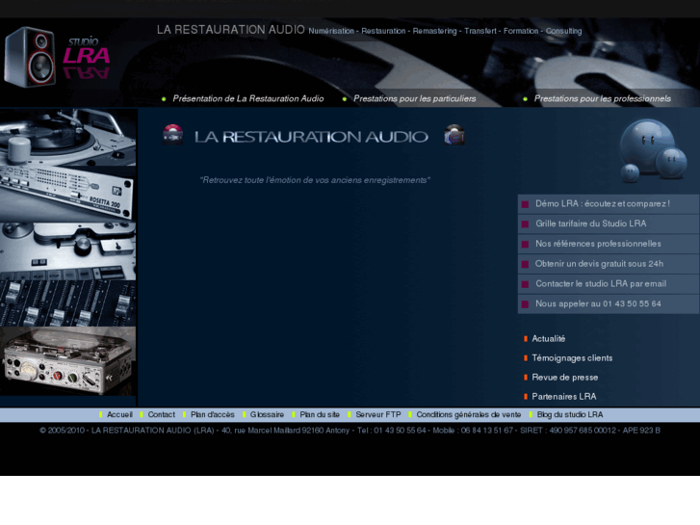Open Prestations pour les professionnels
Viewport: 700px width, 525px height.
point(602,99)
